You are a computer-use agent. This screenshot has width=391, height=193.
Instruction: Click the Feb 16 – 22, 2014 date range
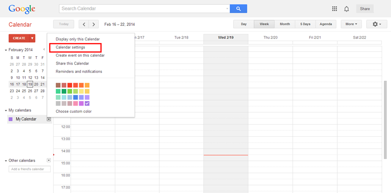tap(119, 24)
